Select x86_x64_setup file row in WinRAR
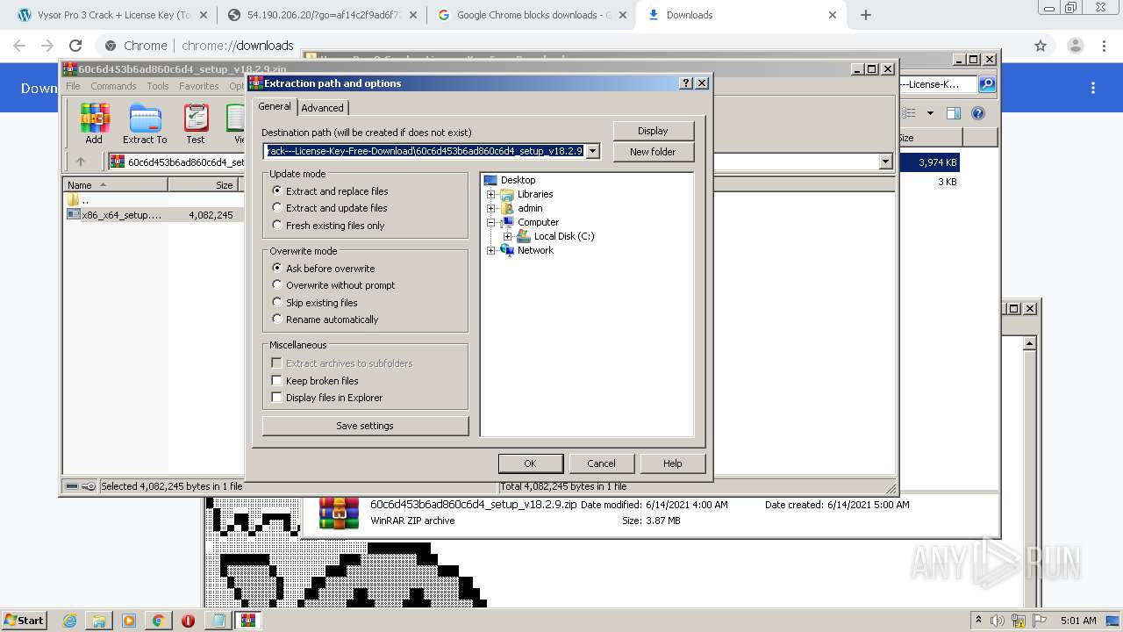1123x632 pixels. (x=154, y=215)
